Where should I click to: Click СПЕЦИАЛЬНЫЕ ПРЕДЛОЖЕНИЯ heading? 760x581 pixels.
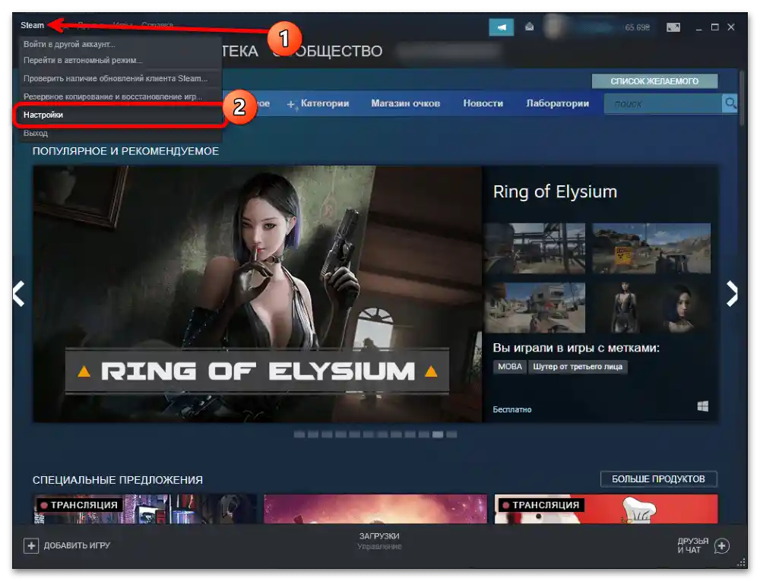tap(118, 480)
